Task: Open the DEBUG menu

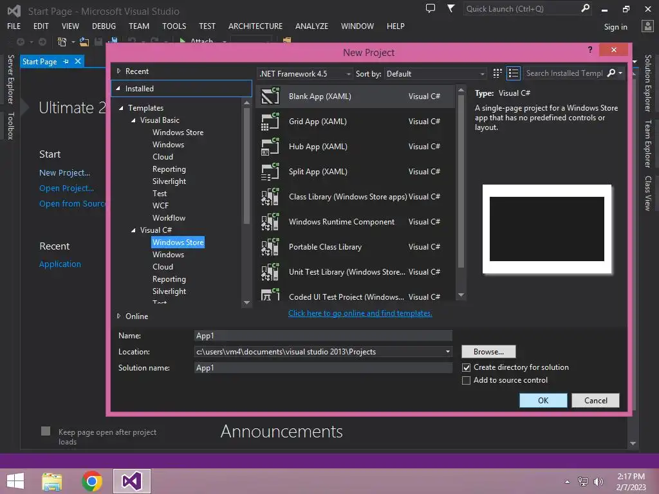Action: point(104,26)
